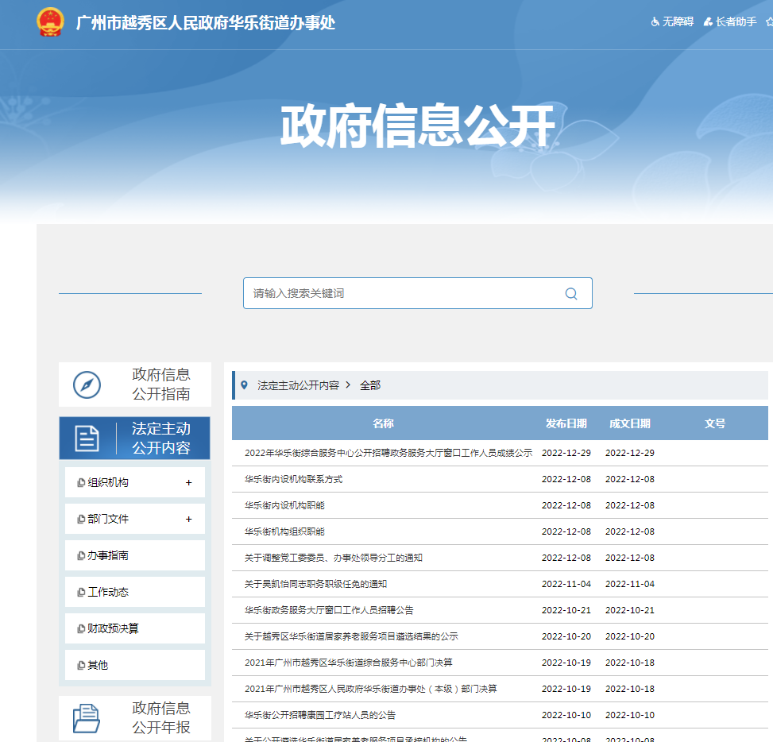Screen dimensions: 773x742
Task: Open 华乐街机构组织职能 article link
Action: (x=284, y=531)
